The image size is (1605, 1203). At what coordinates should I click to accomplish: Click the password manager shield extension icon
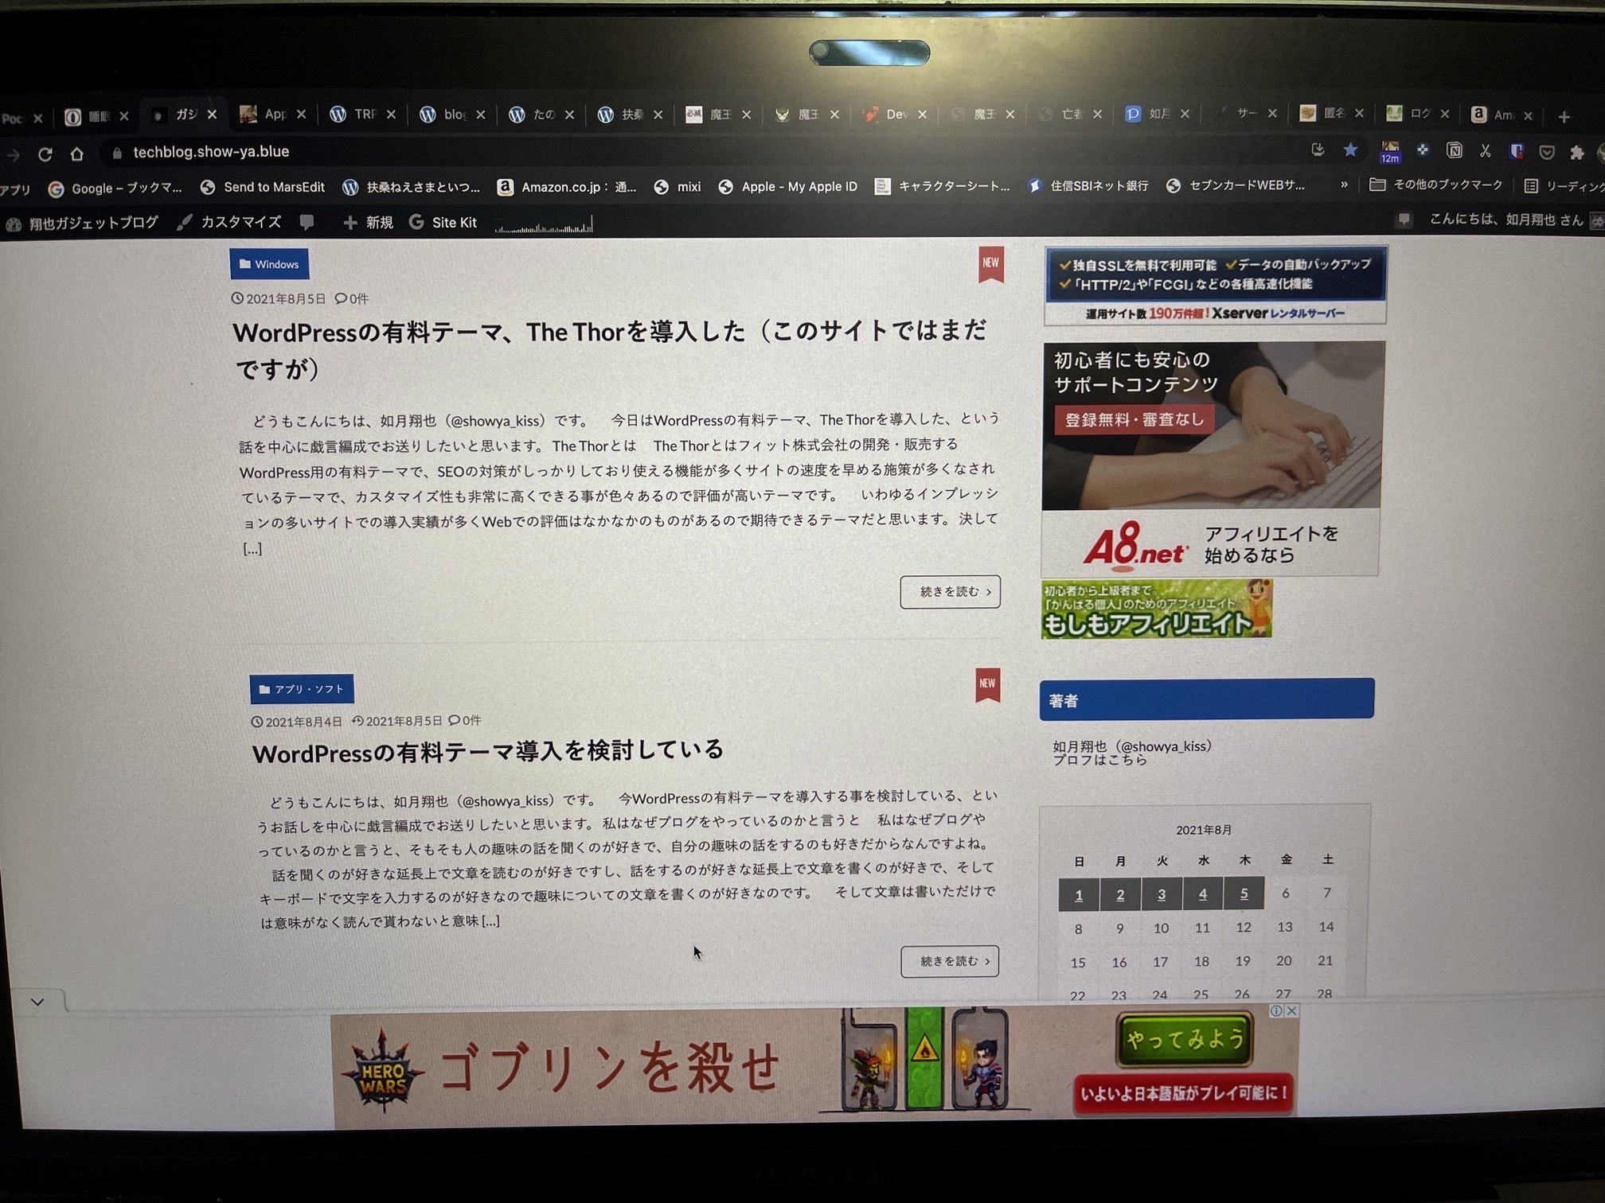point(1517,150)
